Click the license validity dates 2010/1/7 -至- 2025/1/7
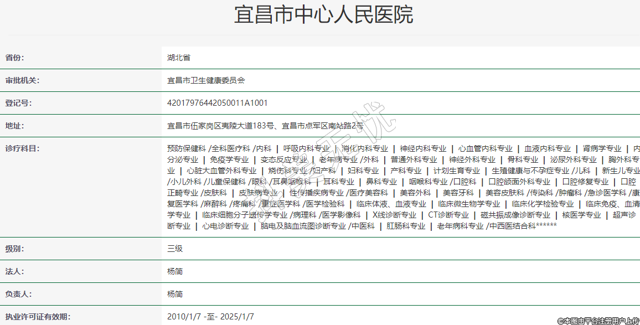The width and height of the screenshot is (640, 325). click(x=210, y=317)
